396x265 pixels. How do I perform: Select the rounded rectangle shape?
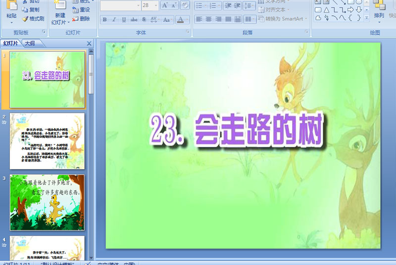[318, 10]
